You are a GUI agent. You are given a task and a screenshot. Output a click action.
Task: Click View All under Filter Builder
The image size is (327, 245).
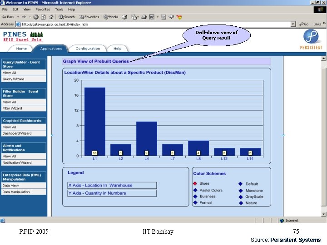[x=24, y=102]
